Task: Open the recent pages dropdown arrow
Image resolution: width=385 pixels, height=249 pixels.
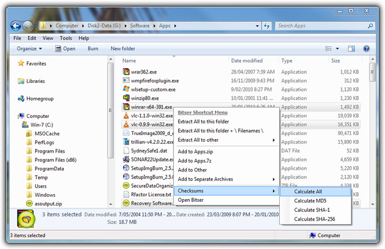Action: (36, 26)
